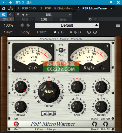122x133 pixels.
Task: Flip the red On/Off power switch
Action: 16,124
